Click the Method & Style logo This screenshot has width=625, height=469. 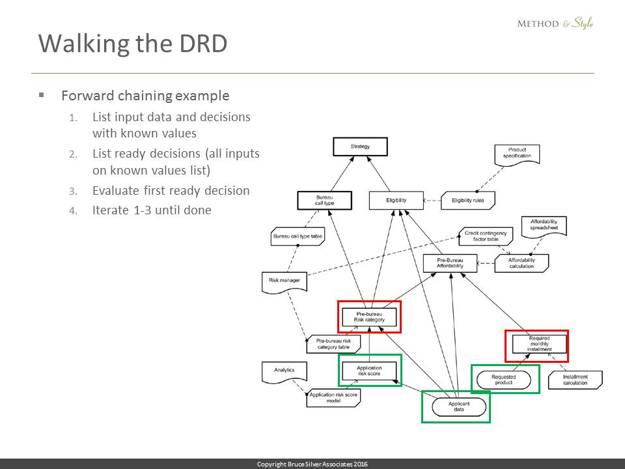pos(555,23)
